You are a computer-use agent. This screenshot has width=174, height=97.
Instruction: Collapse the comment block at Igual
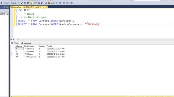pos(16,14)
